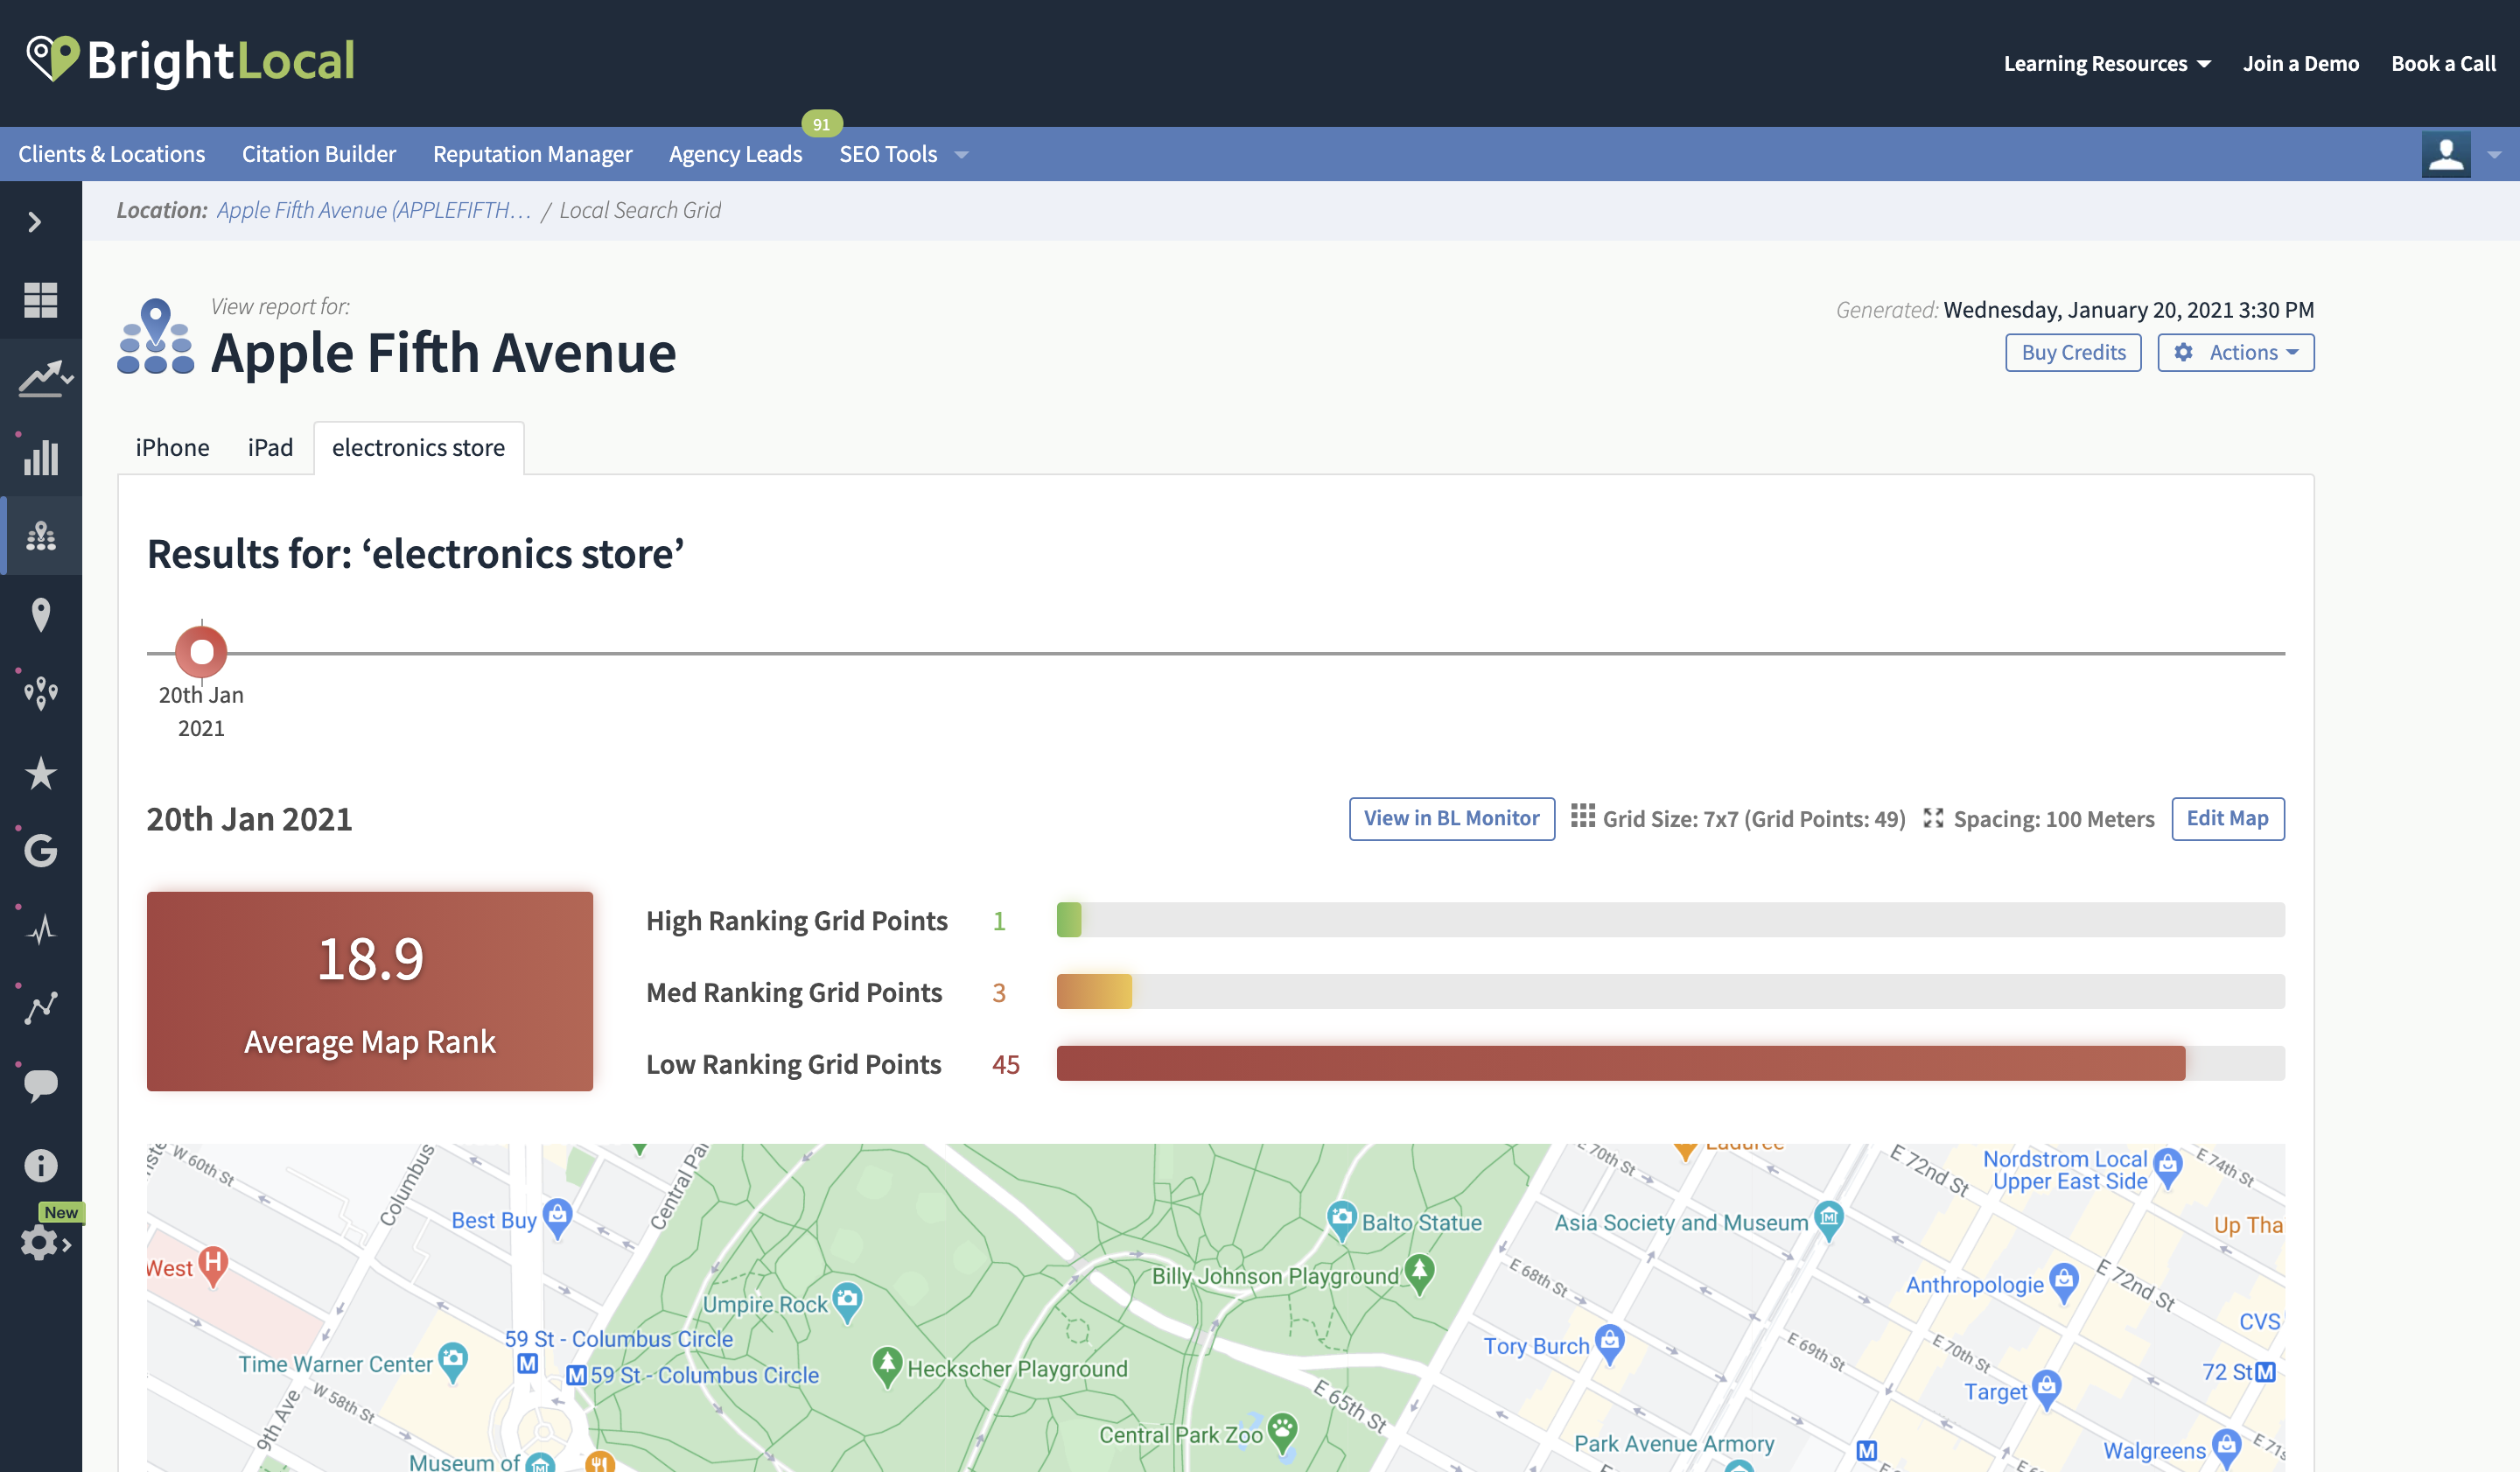The height and width of the screenshot is (1472, 2520).
Task: Click the Walgreens map marker
Action: (2226, 1448)
